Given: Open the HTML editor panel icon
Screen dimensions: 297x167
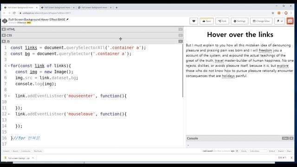Looking at the screenshot, I should point(4,29).
